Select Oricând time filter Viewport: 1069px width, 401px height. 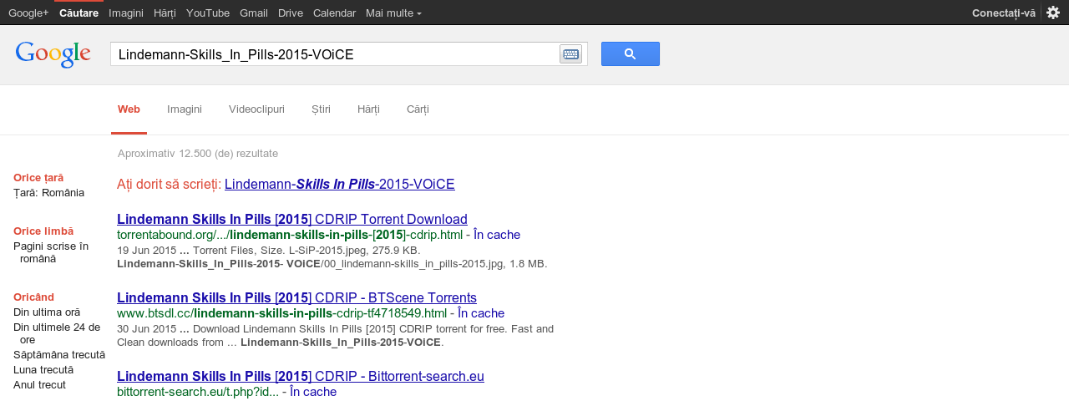33,297
